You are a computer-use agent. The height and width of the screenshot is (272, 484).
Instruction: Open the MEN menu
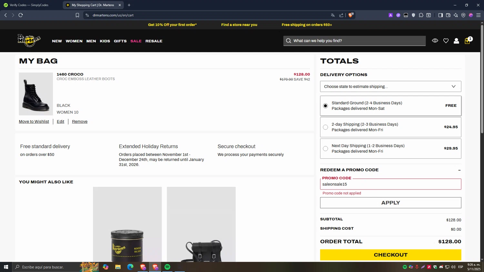91,41
